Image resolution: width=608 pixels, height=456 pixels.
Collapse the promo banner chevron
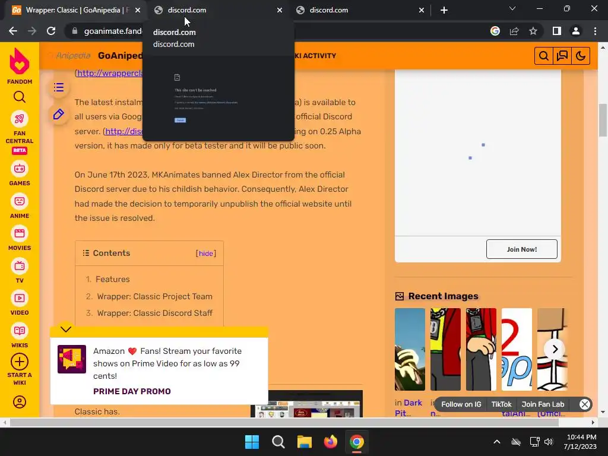click(x=66, y=329)
